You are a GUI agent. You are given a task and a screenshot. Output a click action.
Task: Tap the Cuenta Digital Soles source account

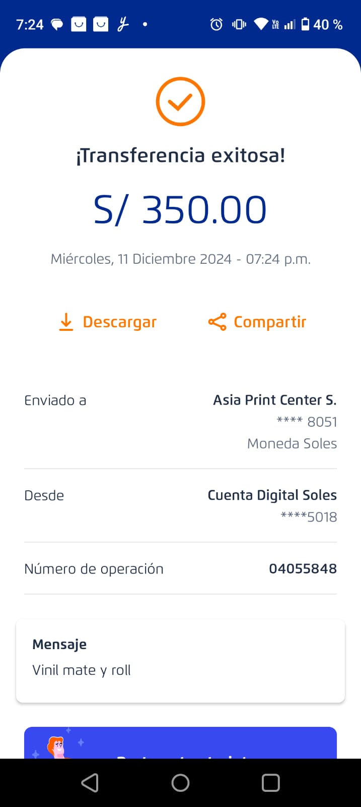pos(272,495)
